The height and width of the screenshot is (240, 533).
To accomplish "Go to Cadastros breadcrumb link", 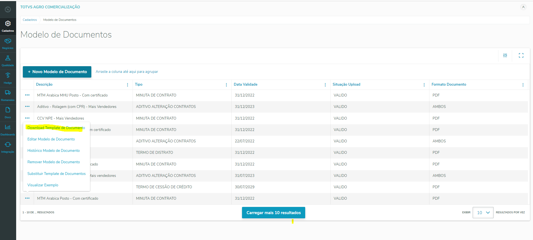I will pyautogui.click(x=30, y=20).
